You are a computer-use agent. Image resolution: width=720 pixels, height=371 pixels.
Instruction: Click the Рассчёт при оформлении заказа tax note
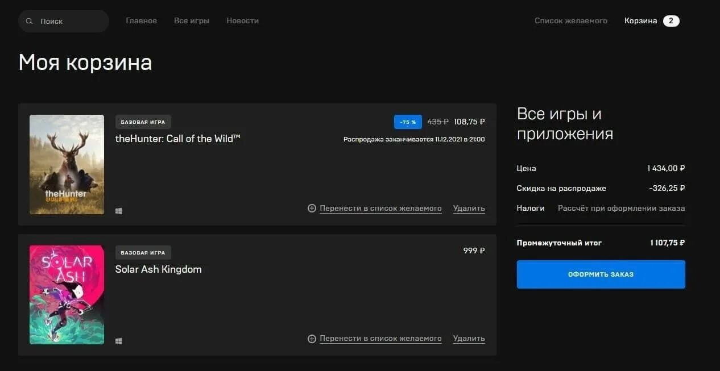tap(621, 209)
